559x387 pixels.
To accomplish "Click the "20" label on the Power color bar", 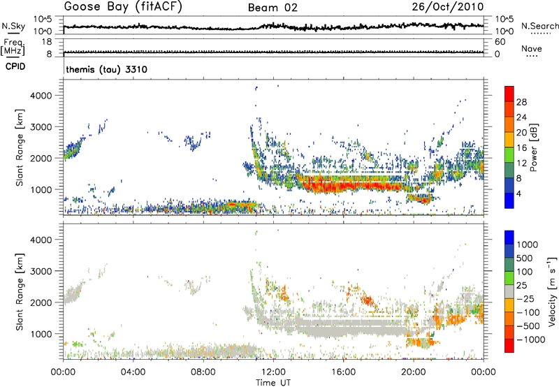I will click(521, 133).
